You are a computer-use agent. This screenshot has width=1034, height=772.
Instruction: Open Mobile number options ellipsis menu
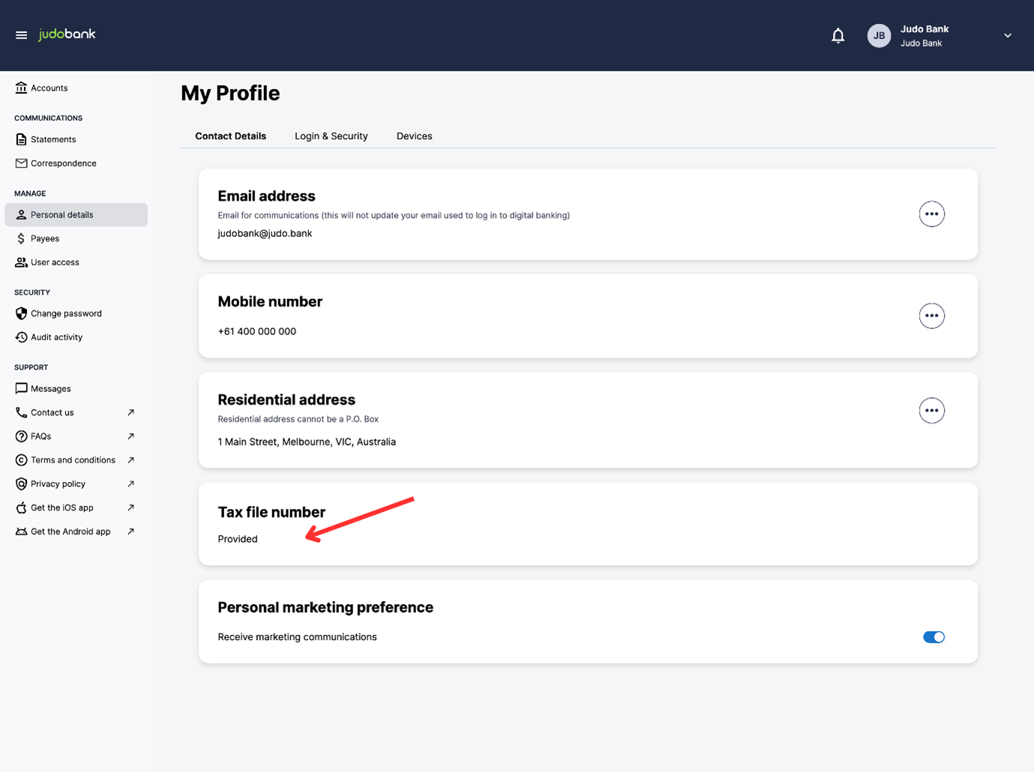pyautogui.click(x=932, y=316)
